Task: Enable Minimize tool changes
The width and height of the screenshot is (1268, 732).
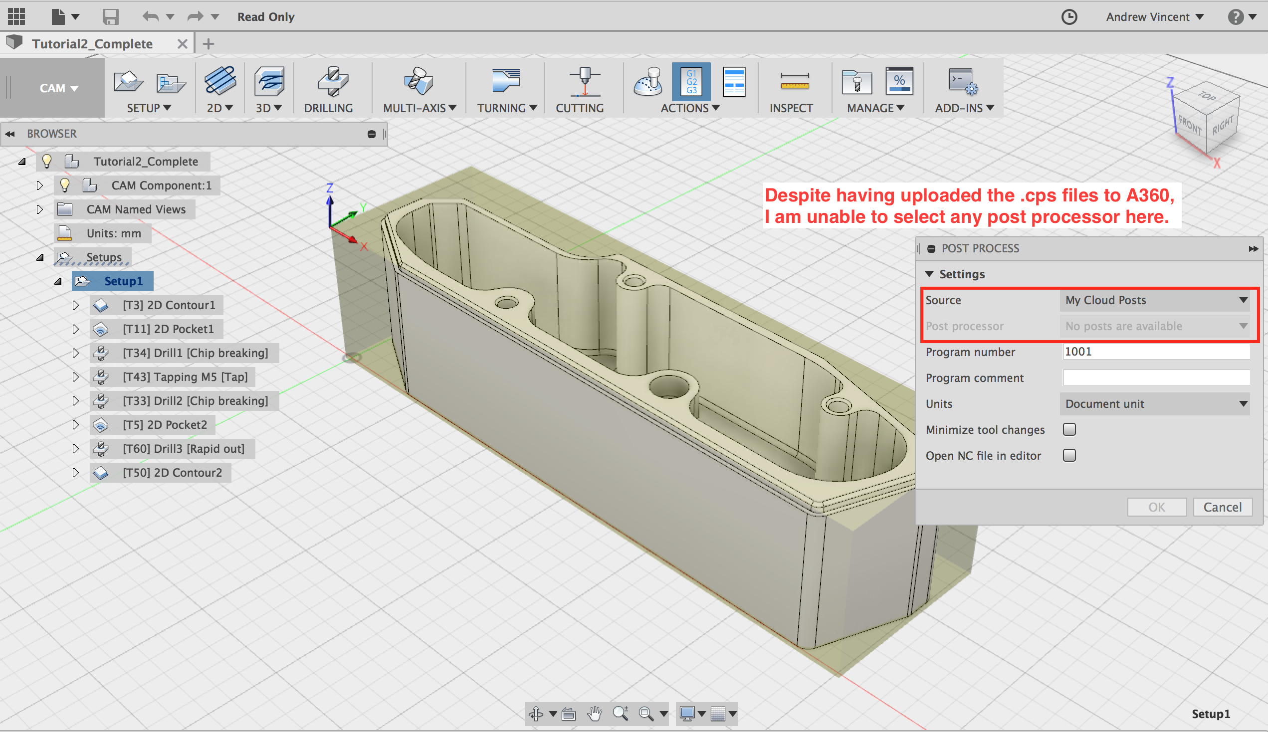Action: coord(1069,429)
